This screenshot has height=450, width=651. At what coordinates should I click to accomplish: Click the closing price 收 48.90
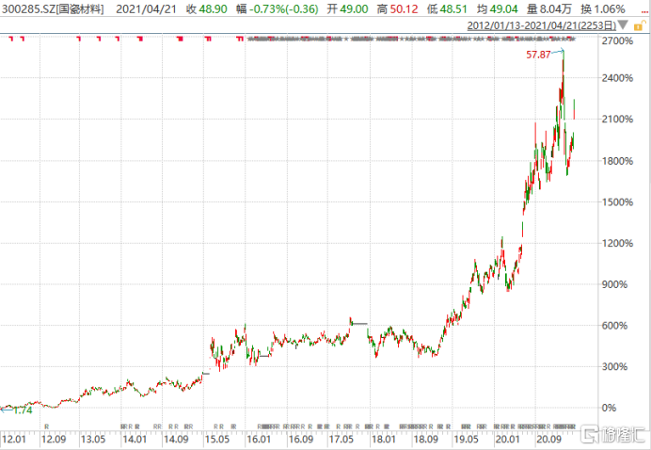click(x=206, y=9)
